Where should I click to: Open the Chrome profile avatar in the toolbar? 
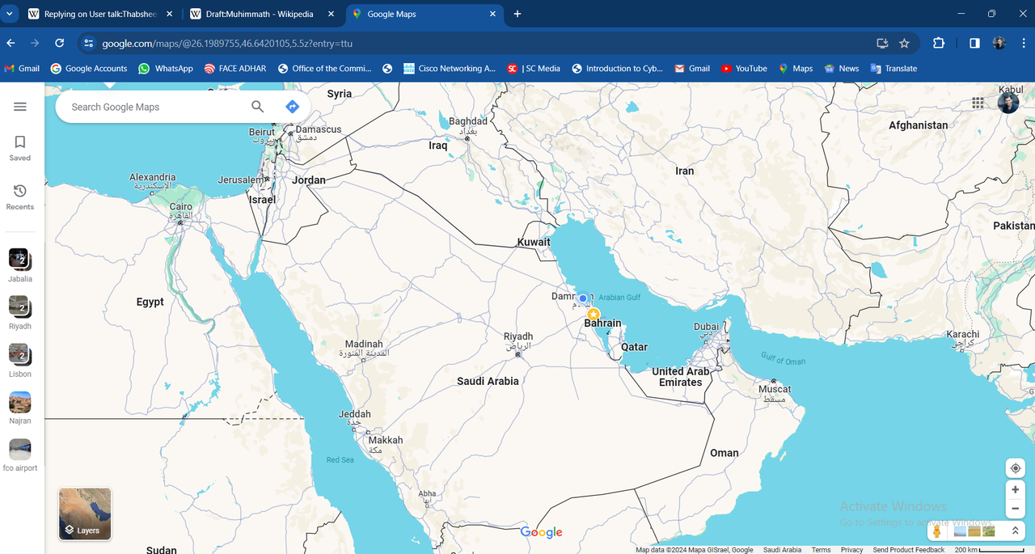999,43
